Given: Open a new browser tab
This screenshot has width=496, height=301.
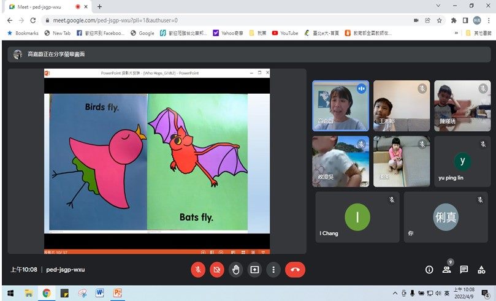Looking at the screenshot, I should click(x=99, y=6).
